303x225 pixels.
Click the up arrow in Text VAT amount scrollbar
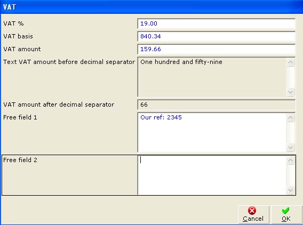point(290,62)
